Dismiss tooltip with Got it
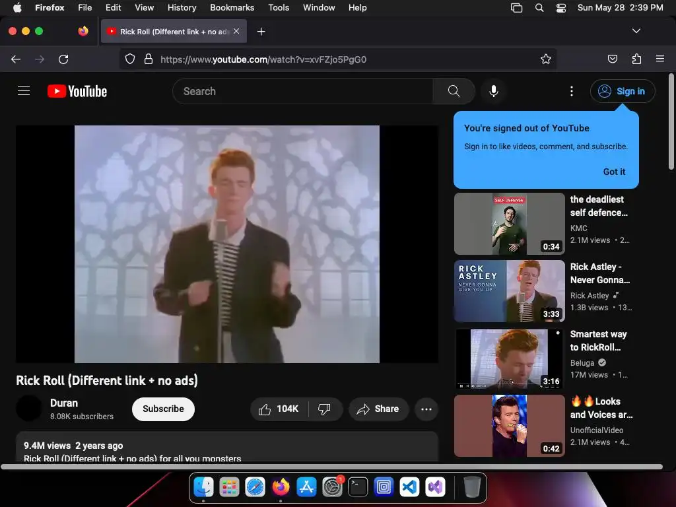 614,172
